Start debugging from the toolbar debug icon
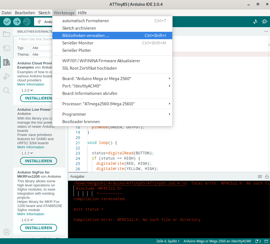Image resolution: width=270 pixels, height=244 pixels. pyautogui.click(x=27, y=21)
